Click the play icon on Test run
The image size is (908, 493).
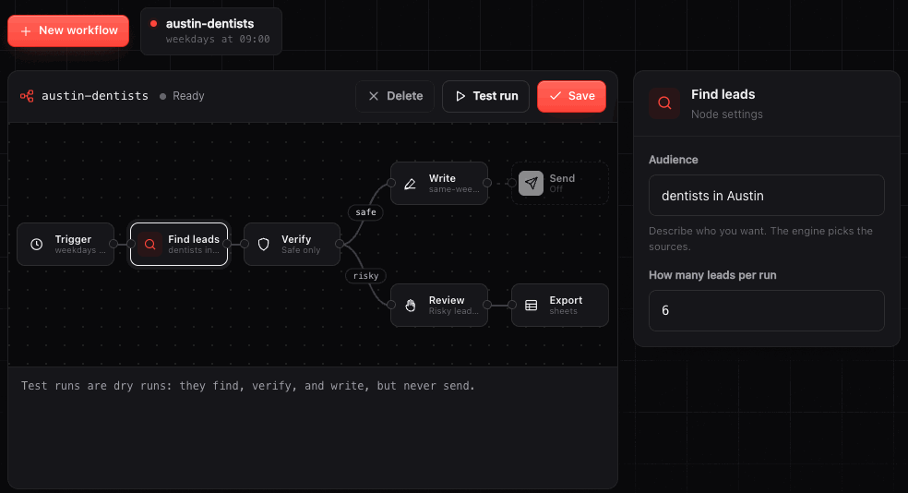(x=460, y=96)
